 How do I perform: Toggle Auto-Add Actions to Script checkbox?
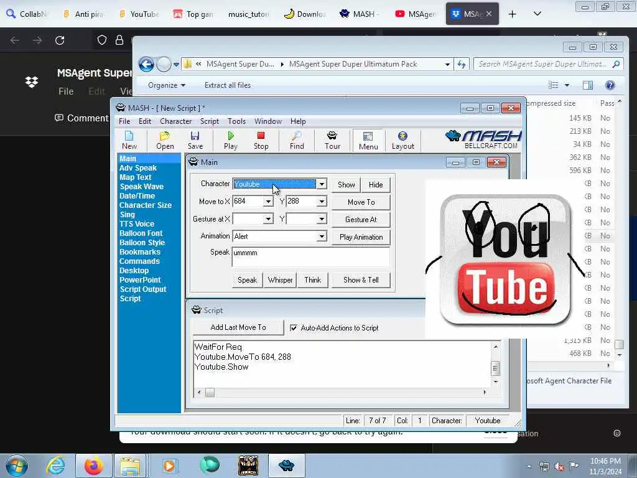[x=294, y=327]
